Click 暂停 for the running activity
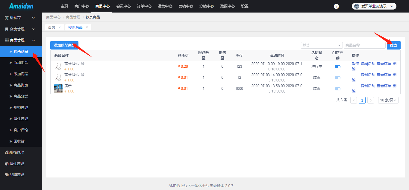 point(355,64)
